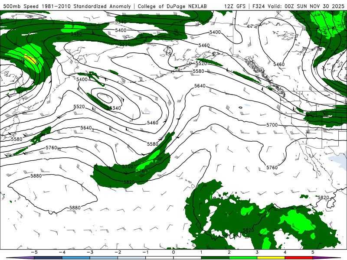Click the 5340 label beside the closed low center

[115, 108]
